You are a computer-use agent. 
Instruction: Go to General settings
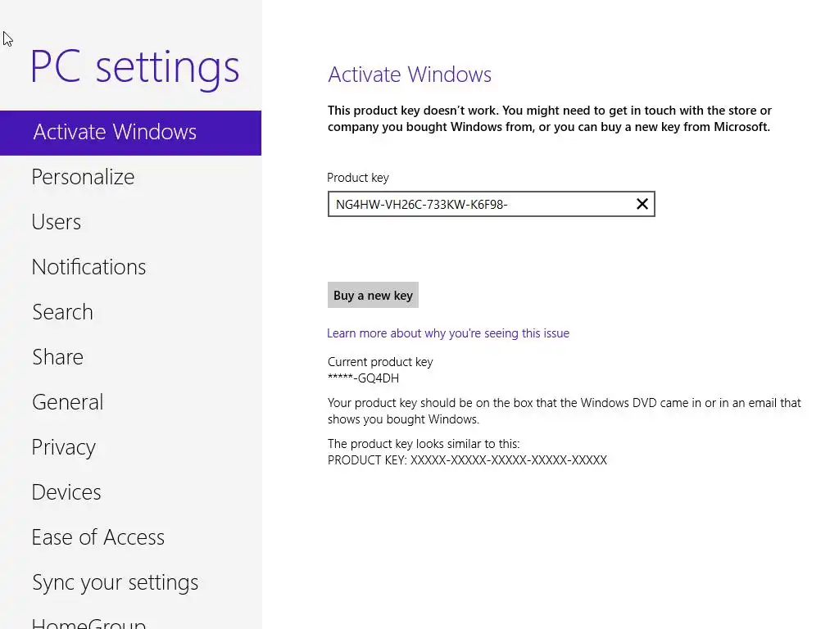(x=67, y=401)
